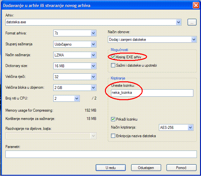This screenshot has height=178, width=201.
Task: Enable Enkripcija naziva datoteka checkbox
Action: click(113, 136)
